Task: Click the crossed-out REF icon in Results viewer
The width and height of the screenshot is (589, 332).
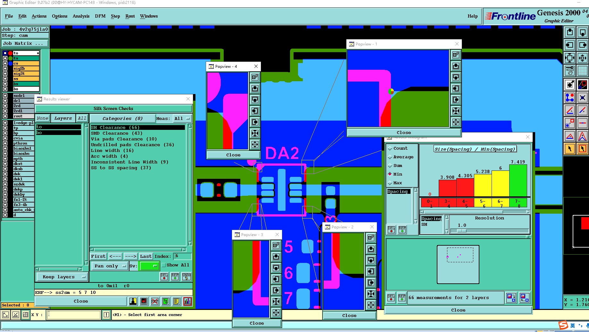Action: click(x=155, y=301)
